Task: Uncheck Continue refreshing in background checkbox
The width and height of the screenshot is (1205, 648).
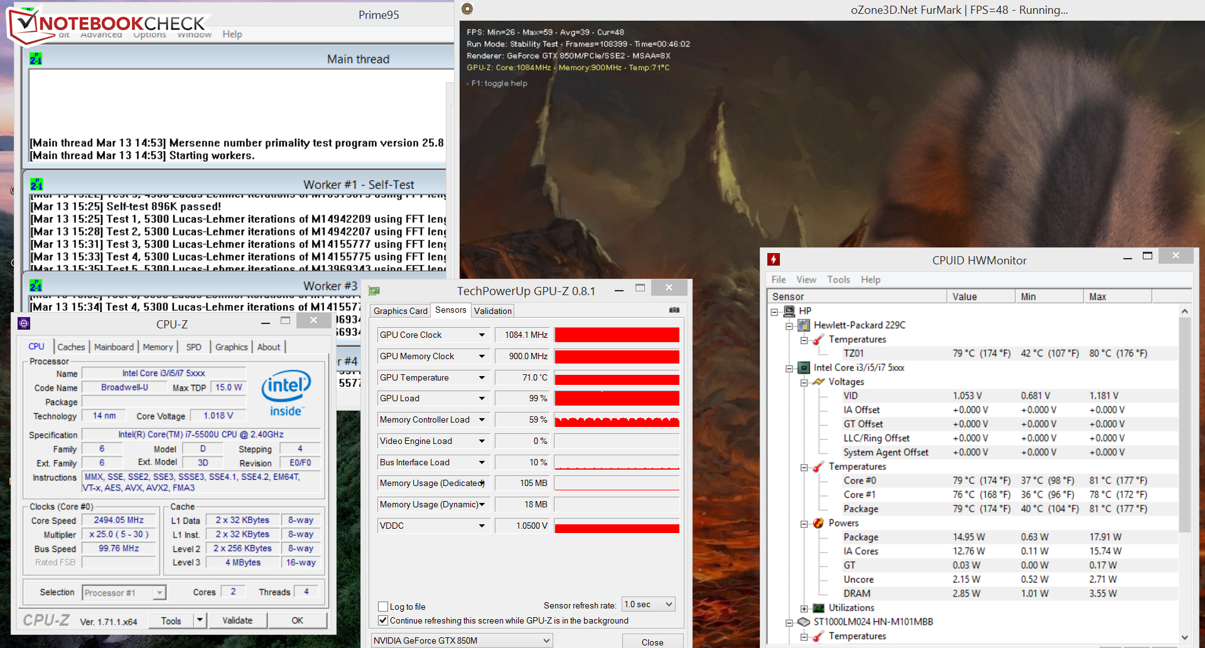Action: [x=383, y=620]
